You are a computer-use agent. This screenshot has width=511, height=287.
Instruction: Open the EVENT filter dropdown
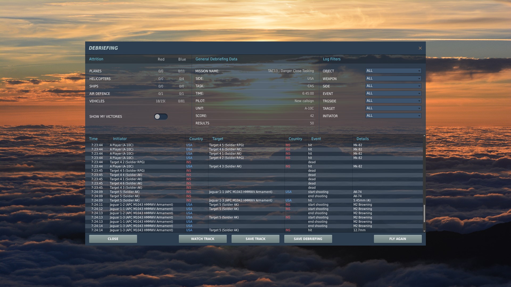pos(393,93)
